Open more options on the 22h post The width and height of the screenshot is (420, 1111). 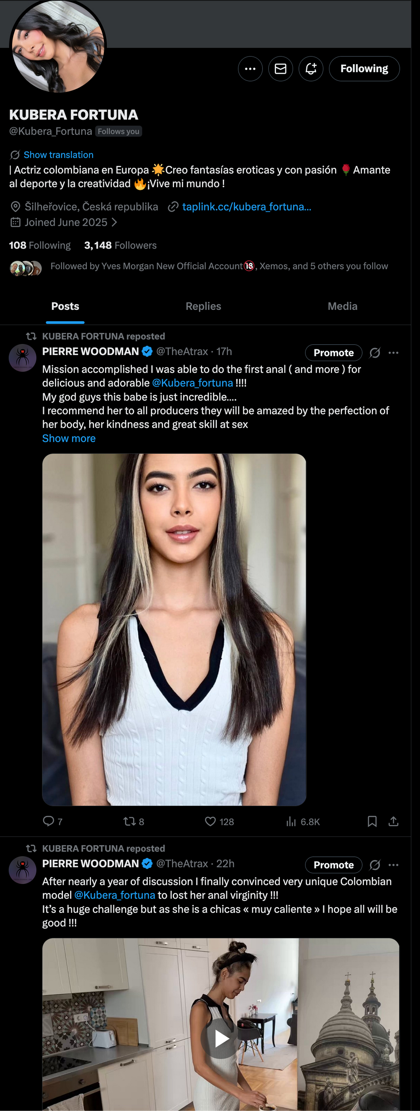(393, 865)
